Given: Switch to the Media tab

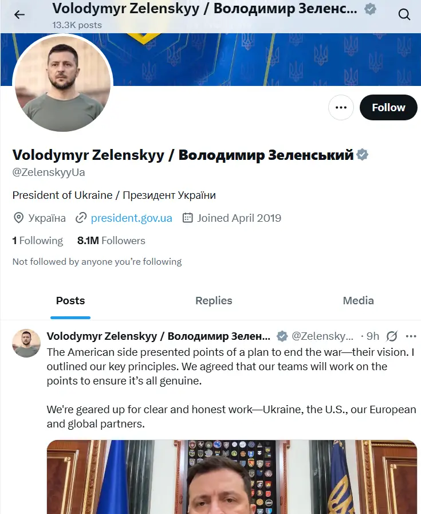Looking at the screenshot, I should [358, 300].
